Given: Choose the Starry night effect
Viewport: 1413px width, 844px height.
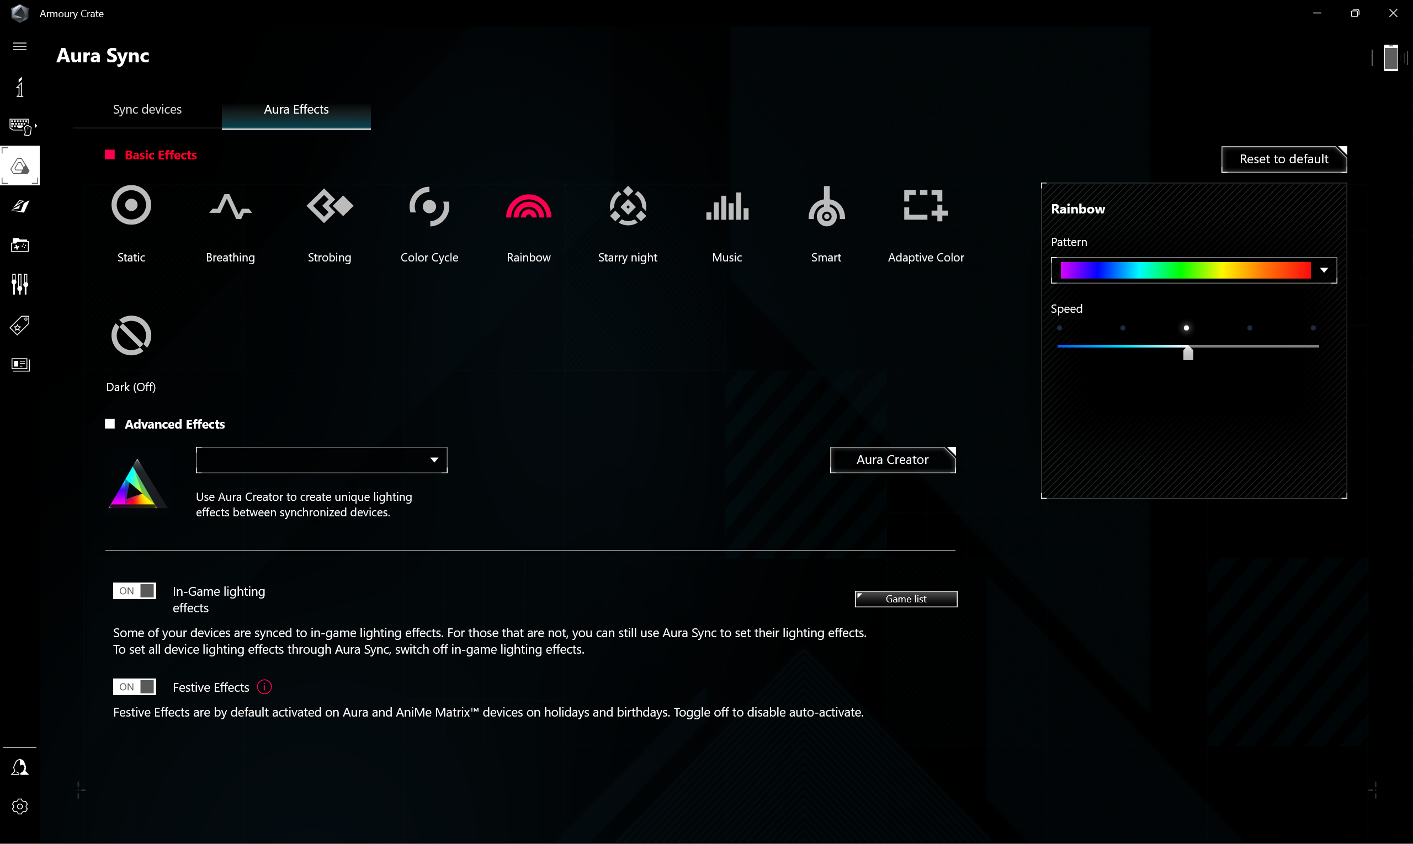Looking at the screenshot, I should pyautogui.click(x=628, y=206).
